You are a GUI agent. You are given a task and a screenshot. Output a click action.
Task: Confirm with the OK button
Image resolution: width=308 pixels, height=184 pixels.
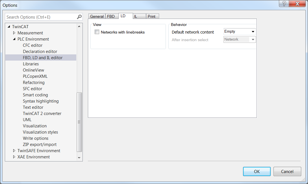tap(257, 171)
